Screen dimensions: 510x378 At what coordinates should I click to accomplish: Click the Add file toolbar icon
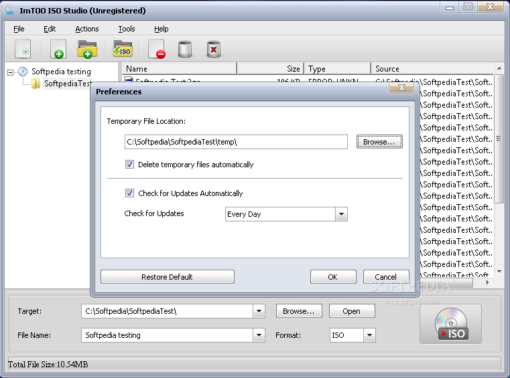click(58, 50)
